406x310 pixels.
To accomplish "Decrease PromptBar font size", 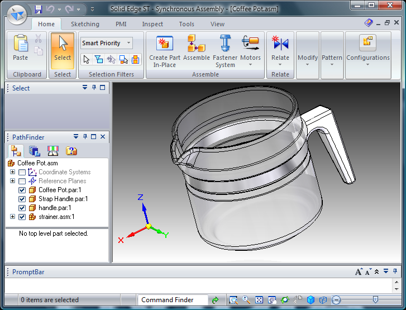I will point(368,271).
